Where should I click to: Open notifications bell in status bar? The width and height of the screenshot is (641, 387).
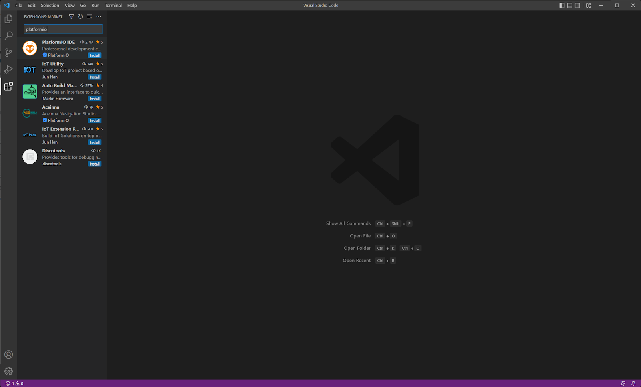tap(633, 383)
